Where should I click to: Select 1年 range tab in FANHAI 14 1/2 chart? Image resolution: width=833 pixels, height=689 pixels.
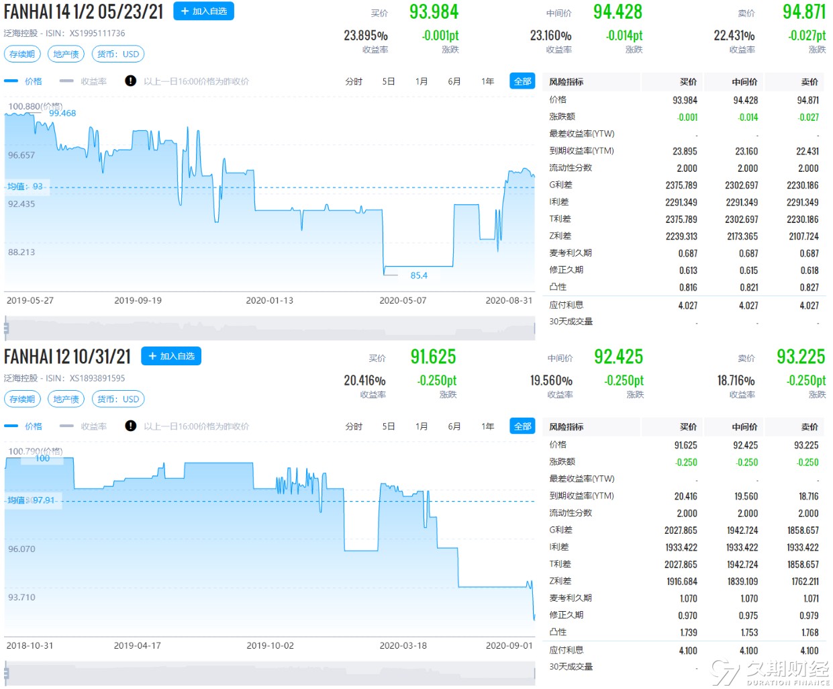pyautogui.click(x=487, y=81)
